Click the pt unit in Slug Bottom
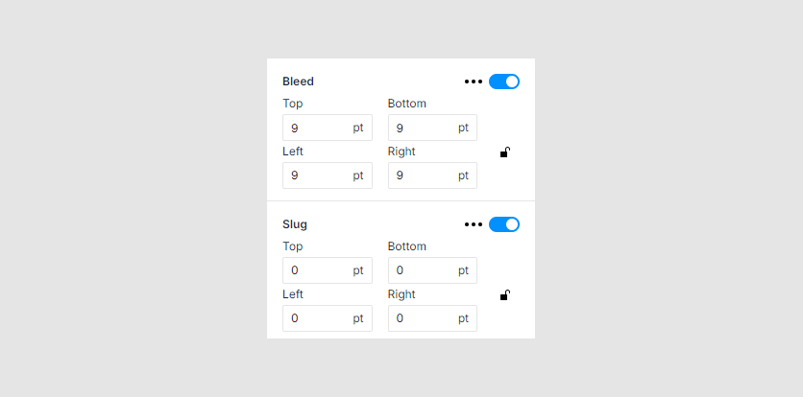Image resolution: width=803 pixels, height=397 pixels. 464,270
